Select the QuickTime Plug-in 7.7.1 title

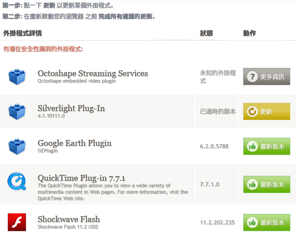click(x=81, y=178)
